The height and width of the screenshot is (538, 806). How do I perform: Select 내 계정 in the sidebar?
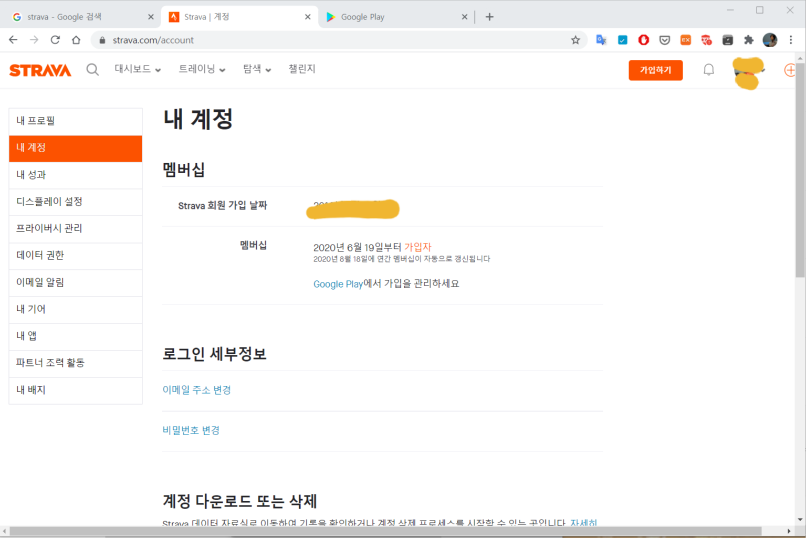[76, 148]
